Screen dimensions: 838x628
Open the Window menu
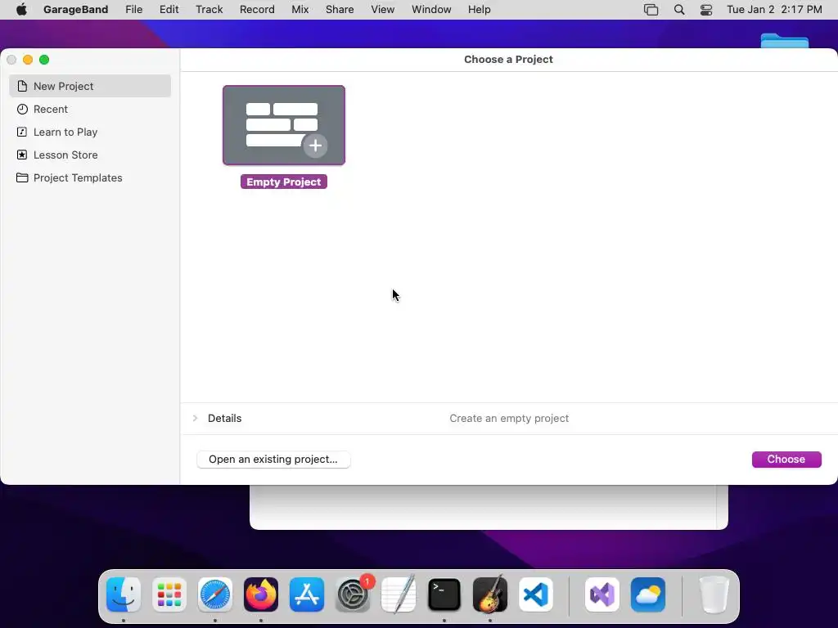point(431,10)
